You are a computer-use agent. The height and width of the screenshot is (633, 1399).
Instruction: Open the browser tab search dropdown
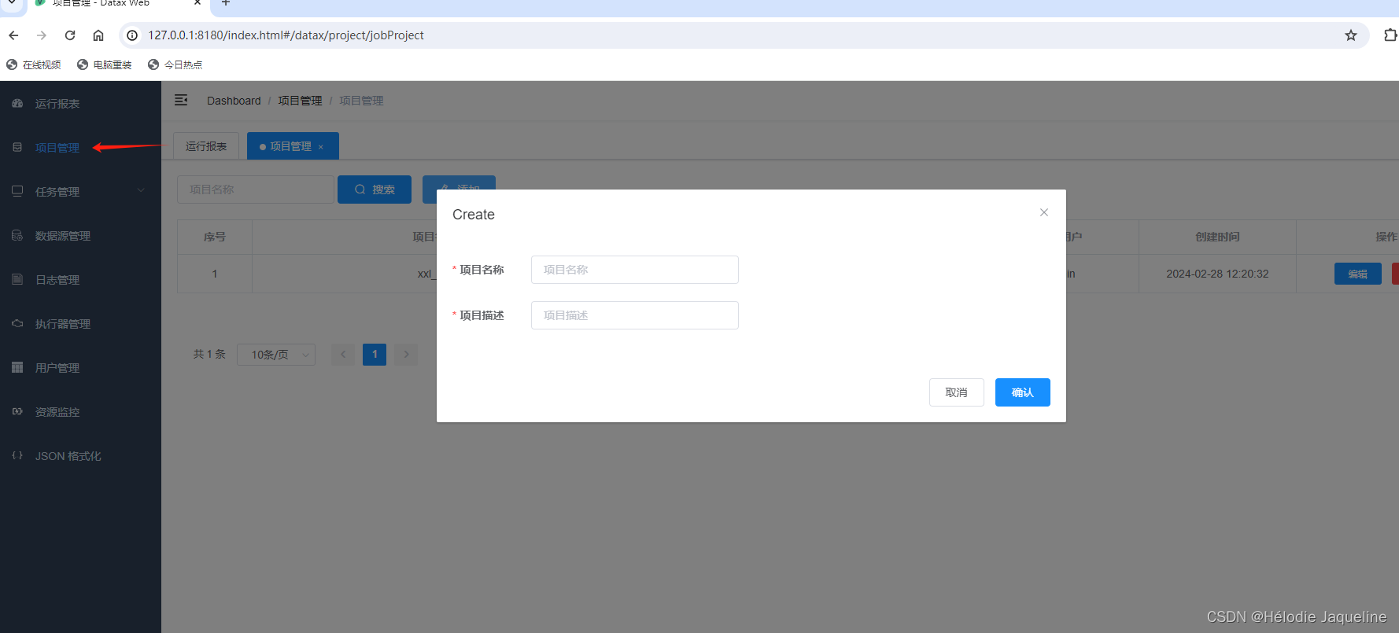[12, 3]
